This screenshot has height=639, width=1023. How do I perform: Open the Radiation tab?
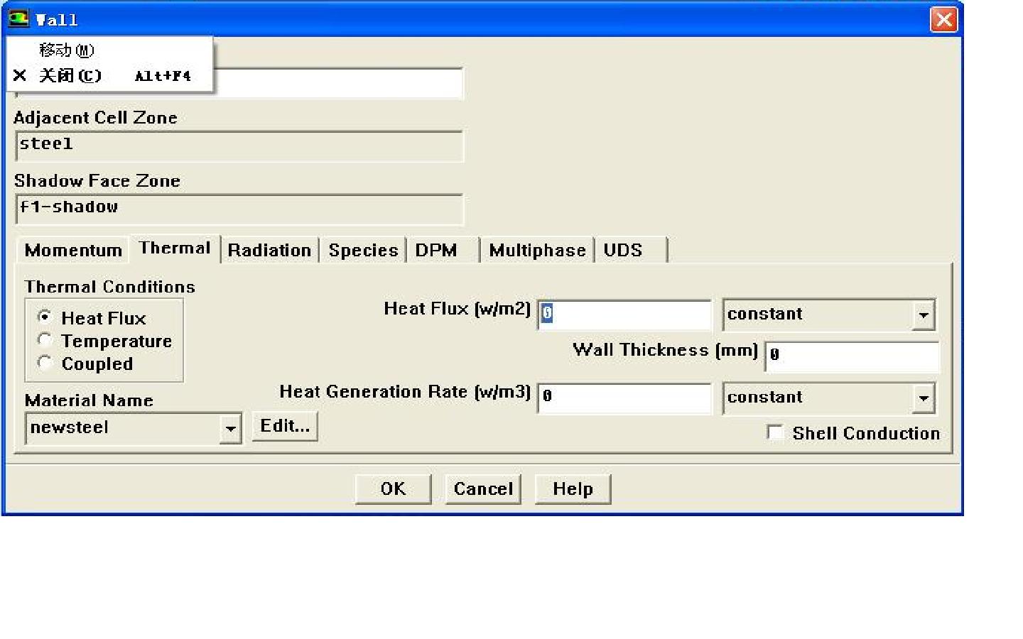269,250
